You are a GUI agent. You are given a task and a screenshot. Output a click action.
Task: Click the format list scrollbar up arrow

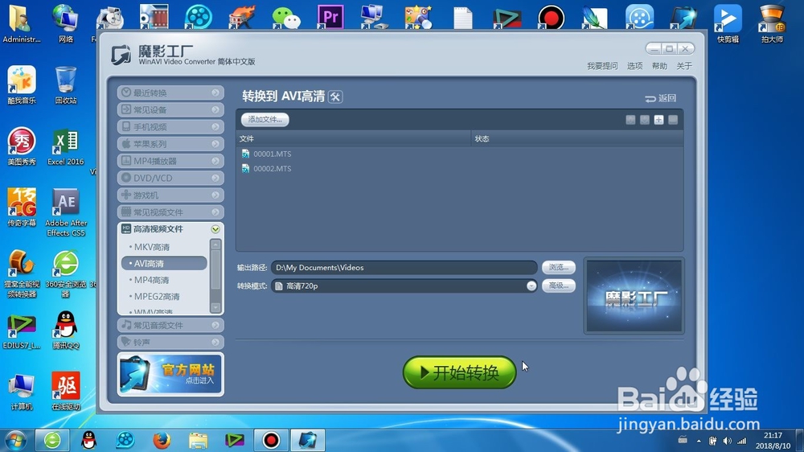point(215,244)
